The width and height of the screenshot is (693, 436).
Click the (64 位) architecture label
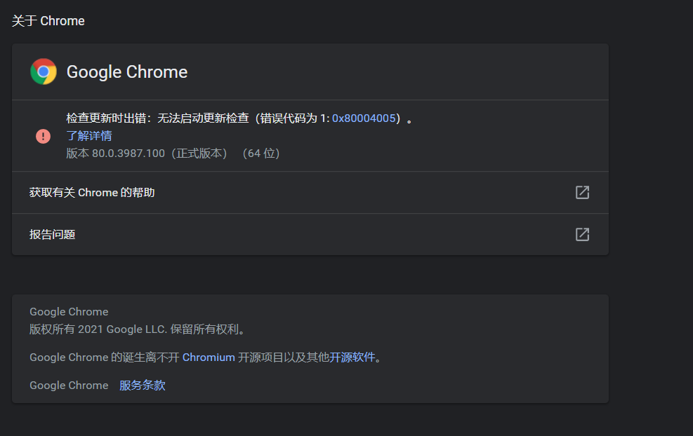pos(261,153)
